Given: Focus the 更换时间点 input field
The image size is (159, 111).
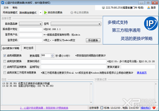Looking at the screenshot, I should tap(74, 61).
